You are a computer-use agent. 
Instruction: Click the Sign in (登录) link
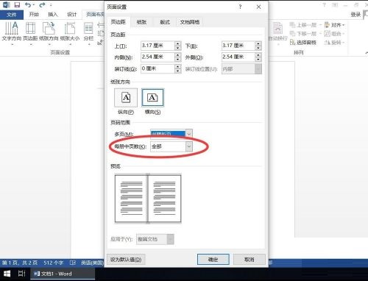(355, 15)
